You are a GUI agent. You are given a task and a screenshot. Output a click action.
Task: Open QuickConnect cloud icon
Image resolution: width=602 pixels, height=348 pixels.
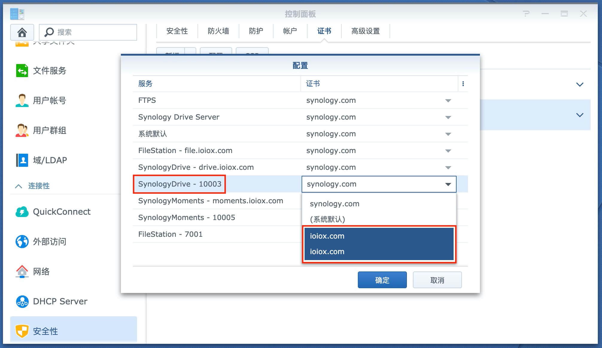pos(22,212)
